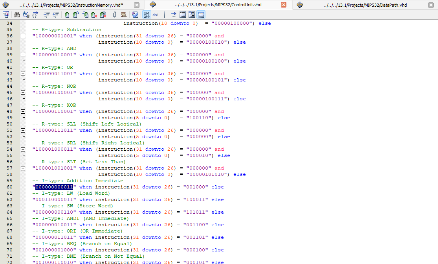Toggle line numbers display (267/268 button)
438x264 pixels.
click(x=147, y=15)
